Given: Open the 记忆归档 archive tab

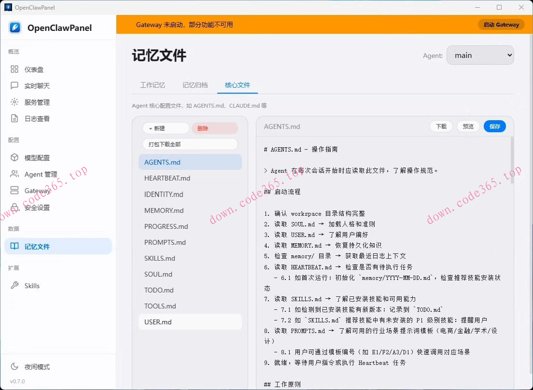Looking at the screenshot, I should 195,84.
